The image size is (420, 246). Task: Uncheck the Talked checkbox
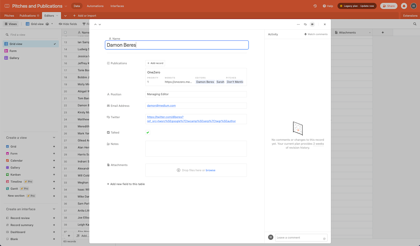(x=148, y=132)
